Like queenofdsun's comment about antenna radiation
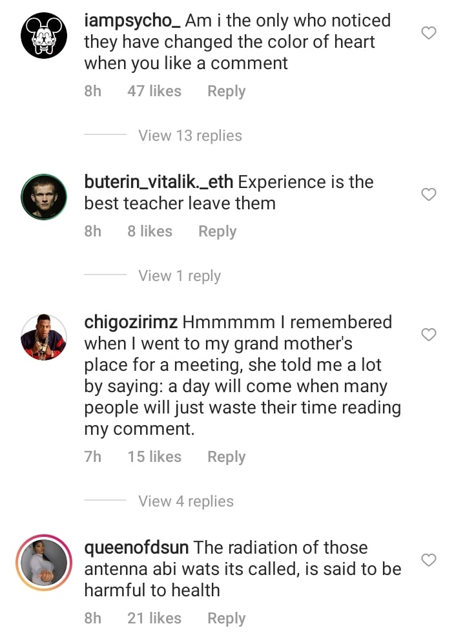This screenshot has height=637, width=465. pos(429,559)
